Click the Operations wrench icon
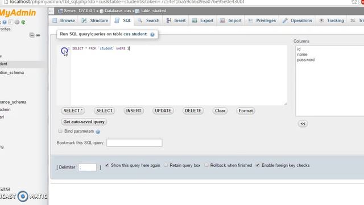Image resolution: width=364 pixels, height=205 pixels. [x=285, y=20]
